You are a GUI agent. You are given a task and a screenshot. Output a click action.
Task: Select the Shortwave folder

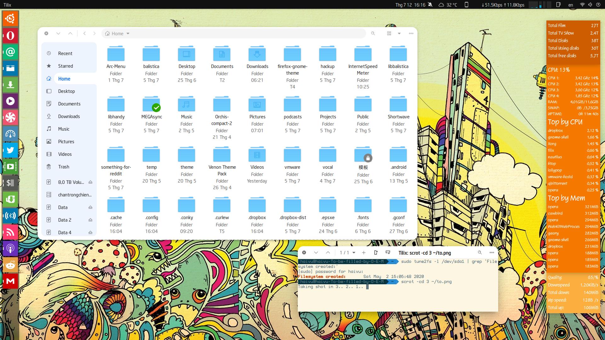(399, 114)
